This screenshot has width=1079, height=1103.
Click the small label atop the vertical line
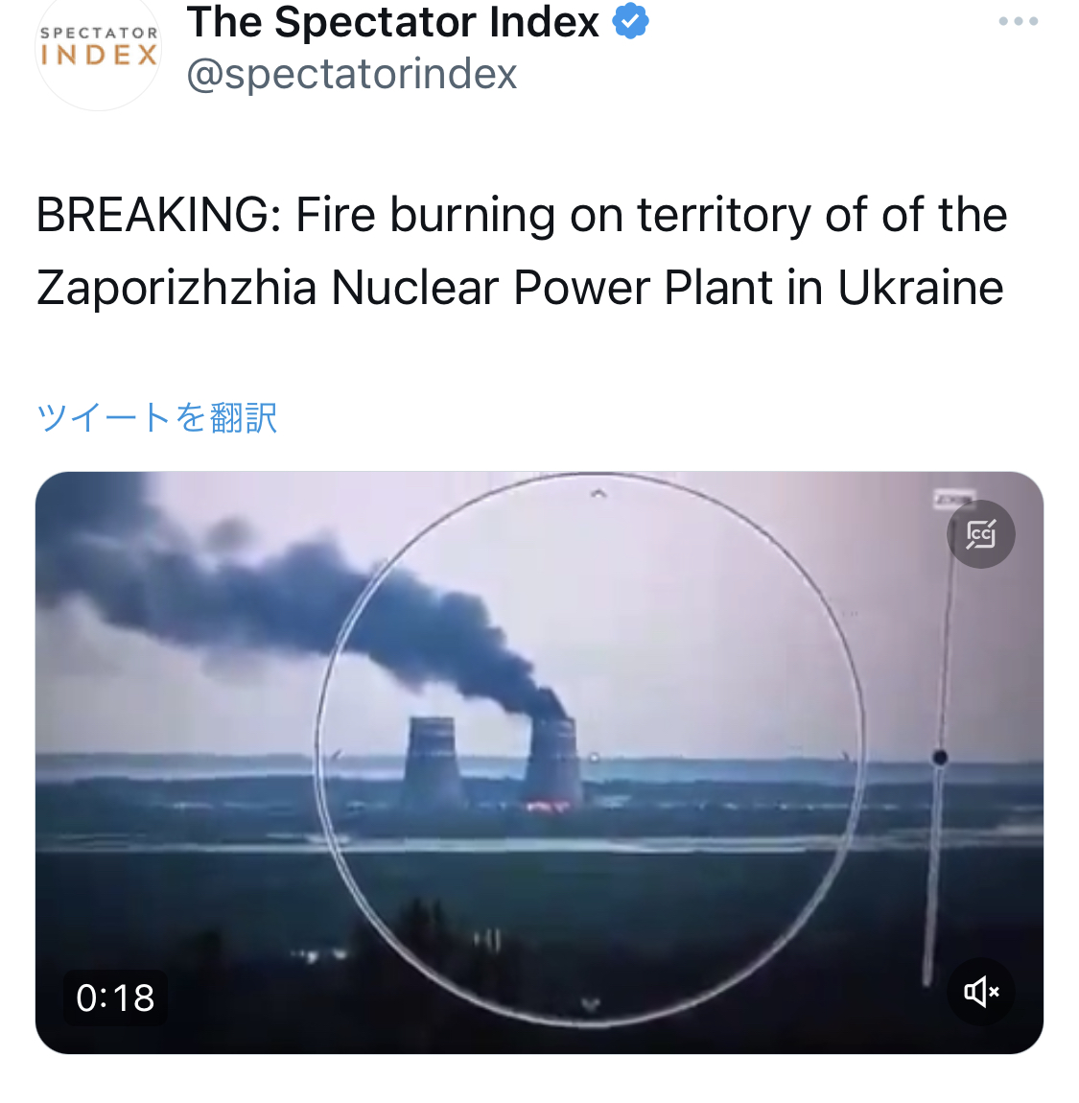click(x=953, y=498)
